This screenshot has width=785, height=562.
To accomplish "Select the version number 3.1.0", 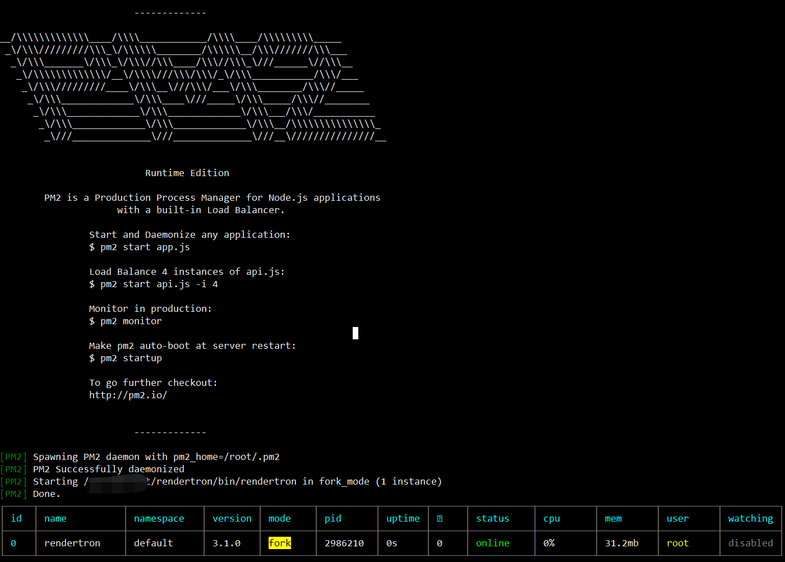I will [227, 543].
